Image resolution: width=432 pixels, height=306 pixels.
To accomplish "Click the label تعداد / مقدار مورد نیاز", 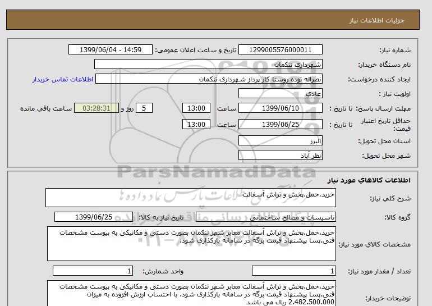I will [x=379, y=271].
